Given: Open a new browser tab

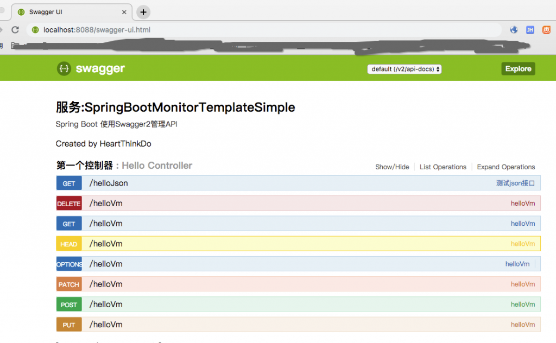Looking at the screenshot, I should (x=143, y=12).
